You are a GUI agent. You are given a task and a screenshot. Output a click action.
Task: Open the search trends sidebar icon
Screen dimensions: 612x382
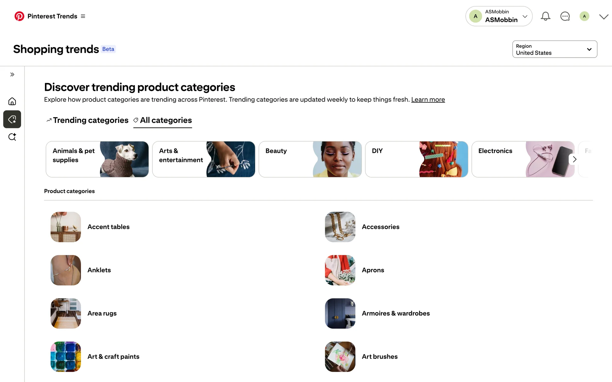pyautogui.click(x=12, y=137)
